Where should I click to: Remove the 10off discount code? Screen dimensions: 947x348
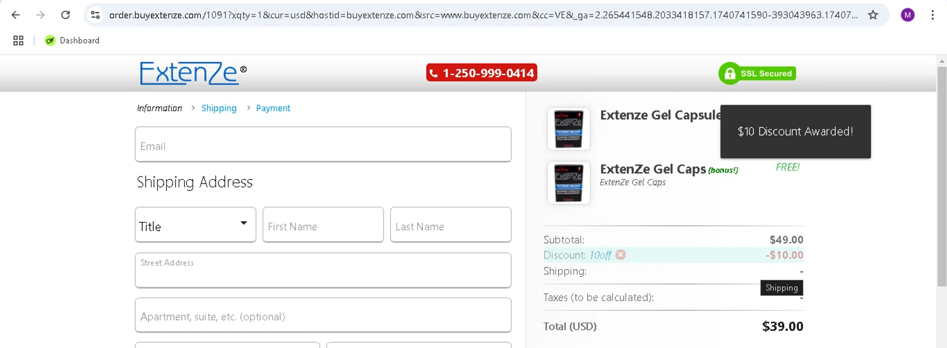(x=621, y=255)
